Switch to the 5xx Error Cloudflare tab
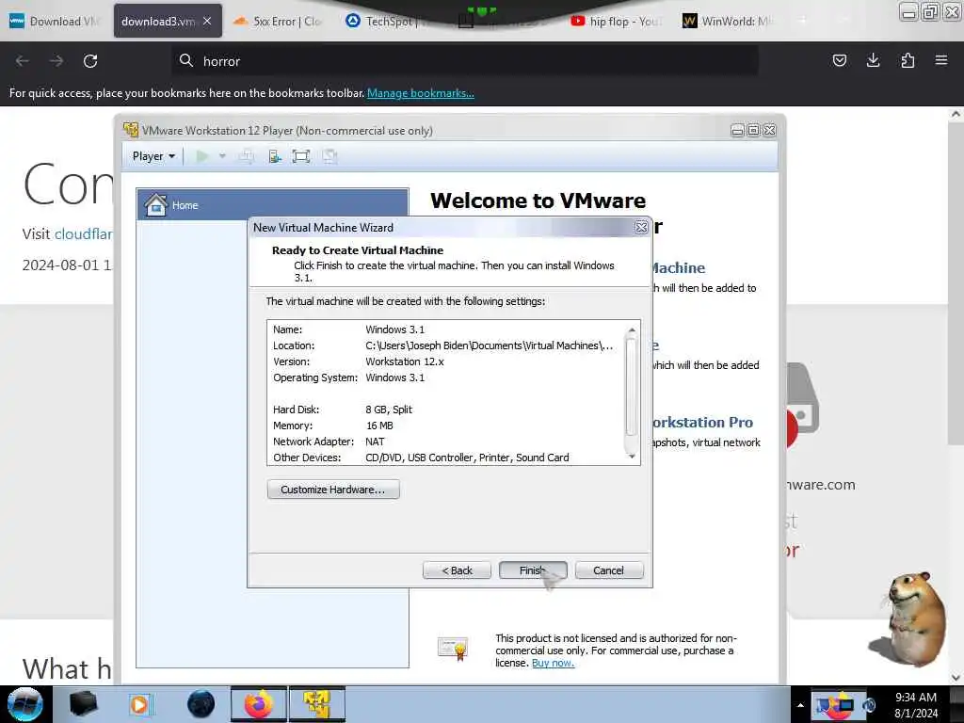Image resolution: width=964 pixels, height=723 pixels. point(278,21)
